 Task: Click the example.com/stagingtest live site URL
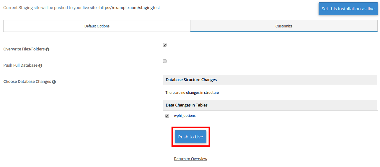[x=130, y=8]
